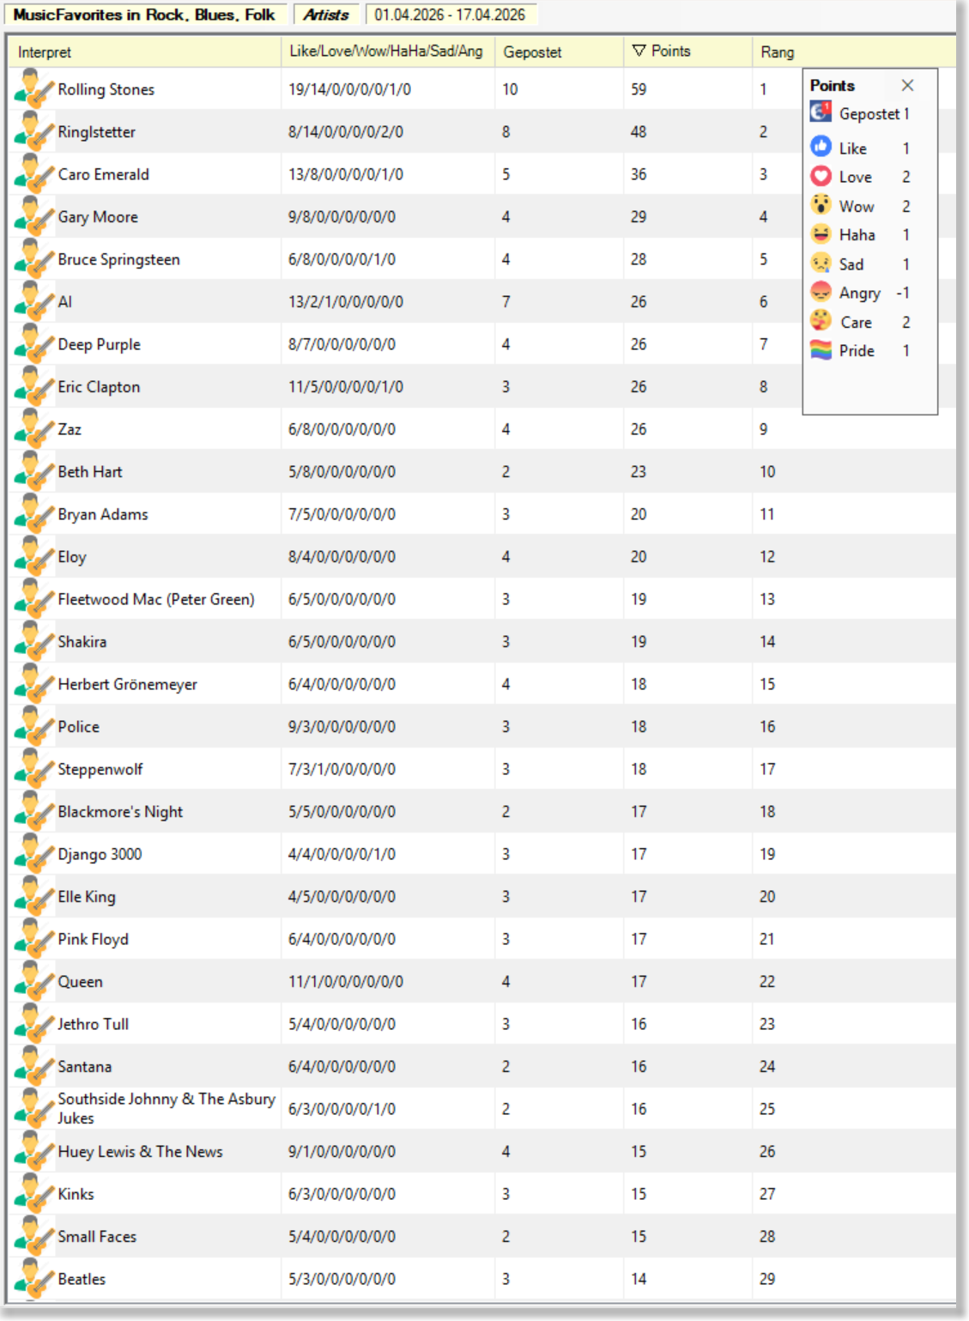The width and height of the screenshot is (969, 1321).
Task: Click the Care emoji icon in legend
Action: (821, 321)
